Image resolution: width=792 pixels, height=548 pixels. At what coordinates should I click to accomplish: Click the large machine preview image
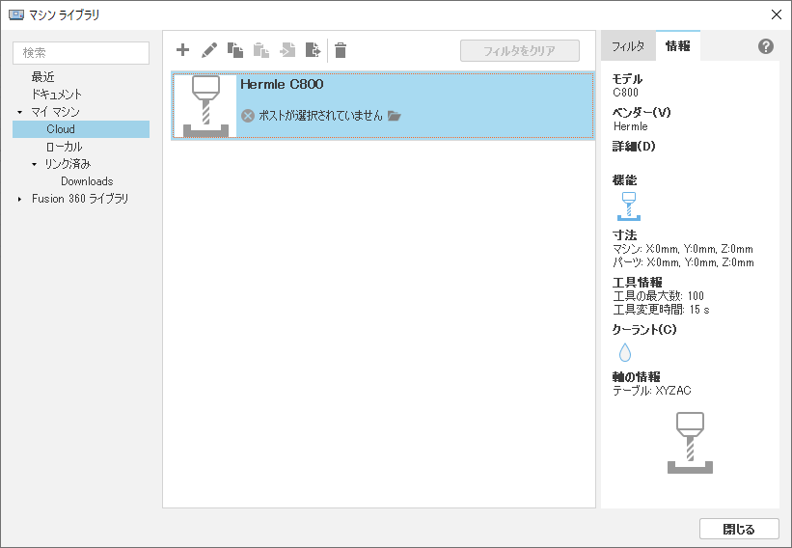690,443
